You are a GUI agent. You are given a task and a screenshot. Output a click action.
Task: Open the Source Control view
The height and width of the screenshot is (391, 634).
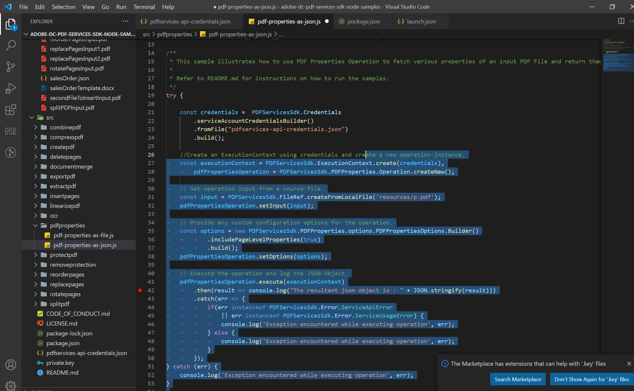pyautogui.click(x=11, y=67)
